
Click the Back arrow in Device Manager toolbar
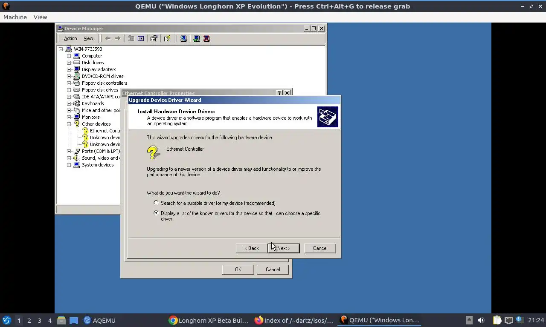(x=108, y=38)
